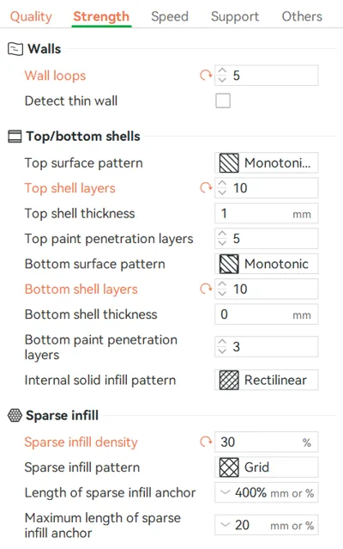Image resolution: width=343 pixels, height=549 pixels.
Task: Click the Grid infill pattern icon
Action: 229,467
